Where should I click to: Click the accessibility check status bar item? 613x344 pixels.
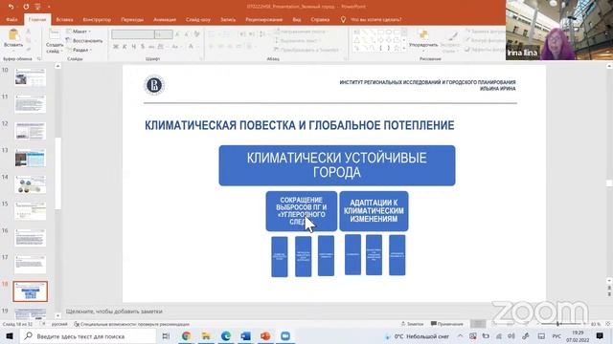coord(132,324)
